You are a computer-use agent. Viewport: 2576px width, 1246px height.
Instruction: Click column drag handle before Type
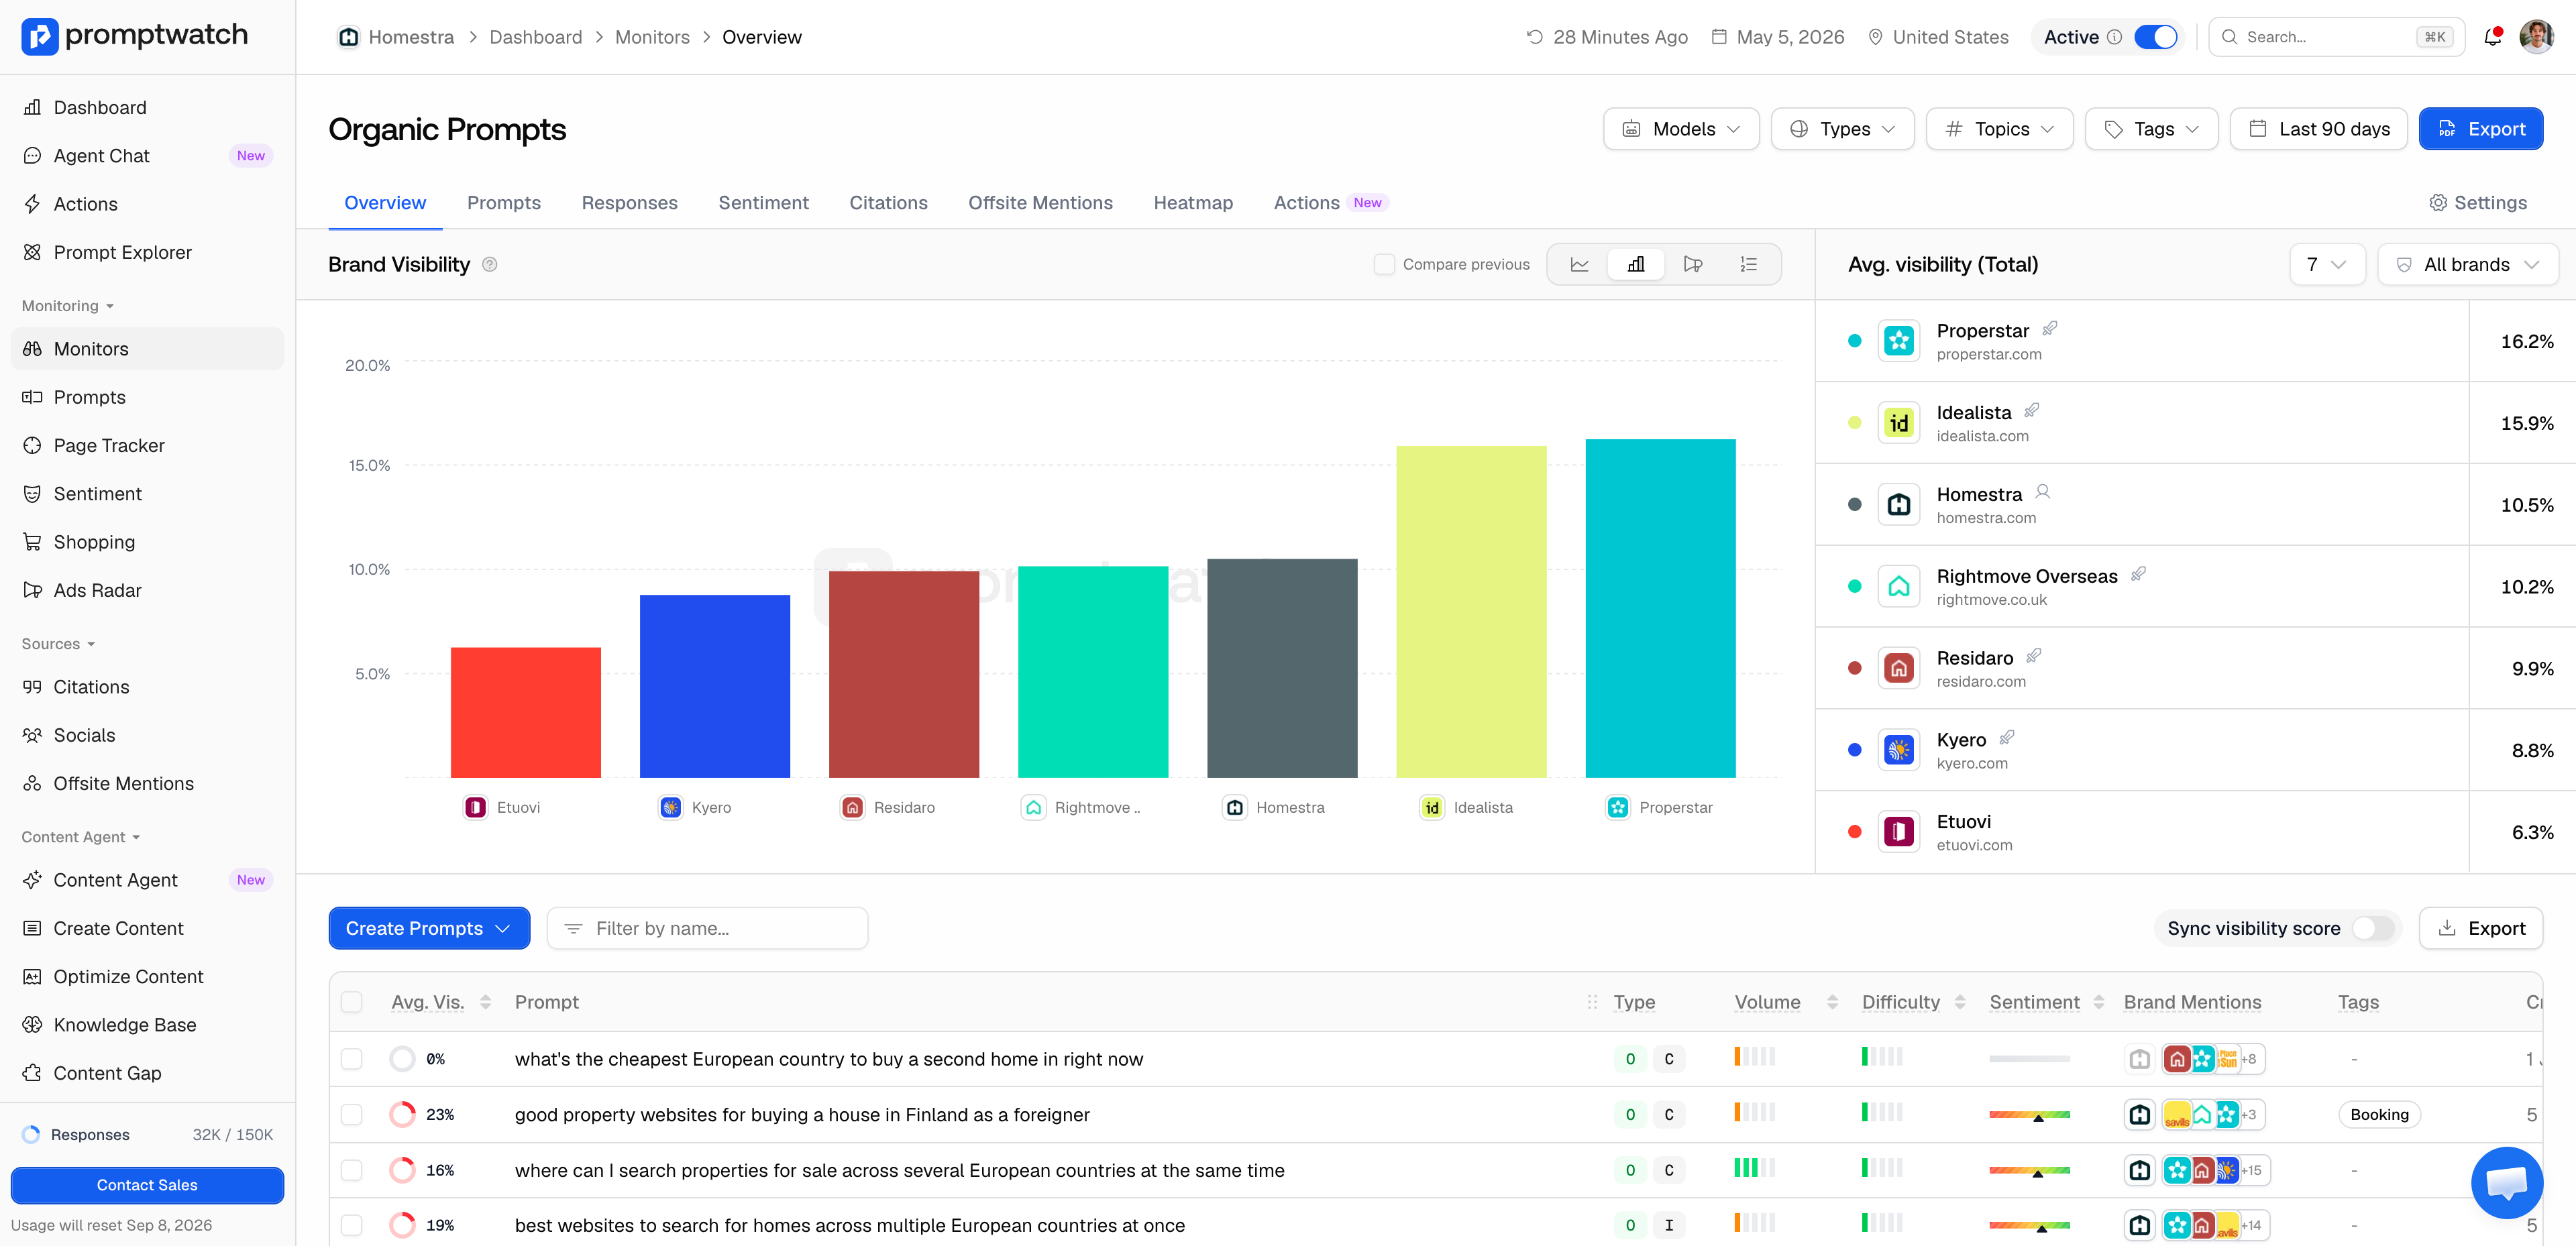point(1591,1002)
